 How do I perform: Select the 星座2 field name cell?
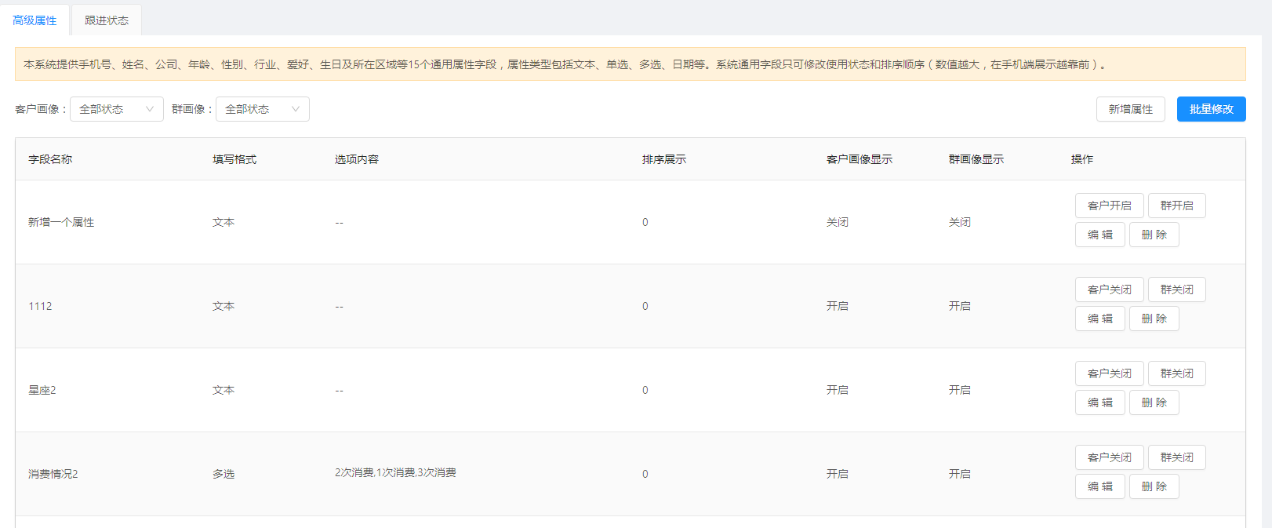pyautogui.click(x=42, y=390)
